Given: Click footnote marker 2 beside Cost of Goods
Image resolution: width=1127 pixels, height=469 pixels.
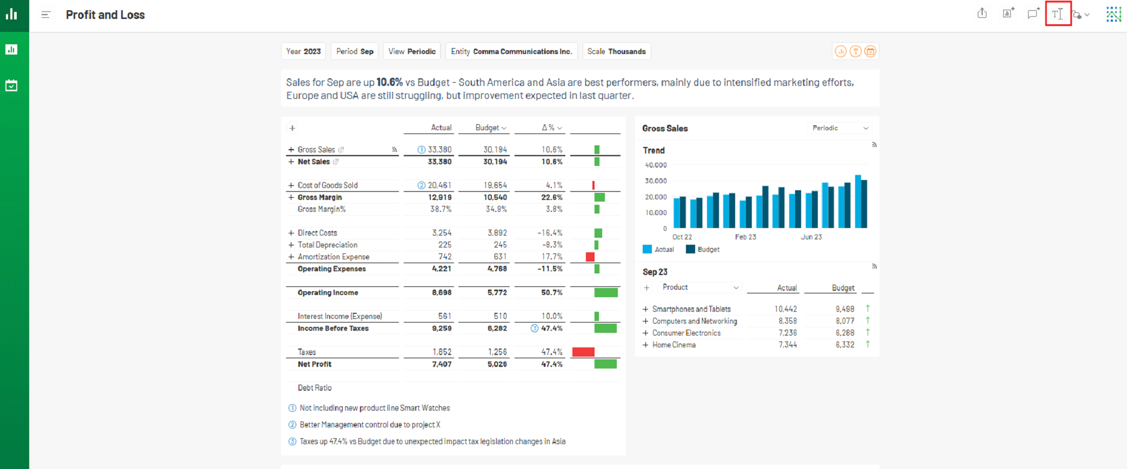Looking at the screenshot, I should [x=422, y=185].
